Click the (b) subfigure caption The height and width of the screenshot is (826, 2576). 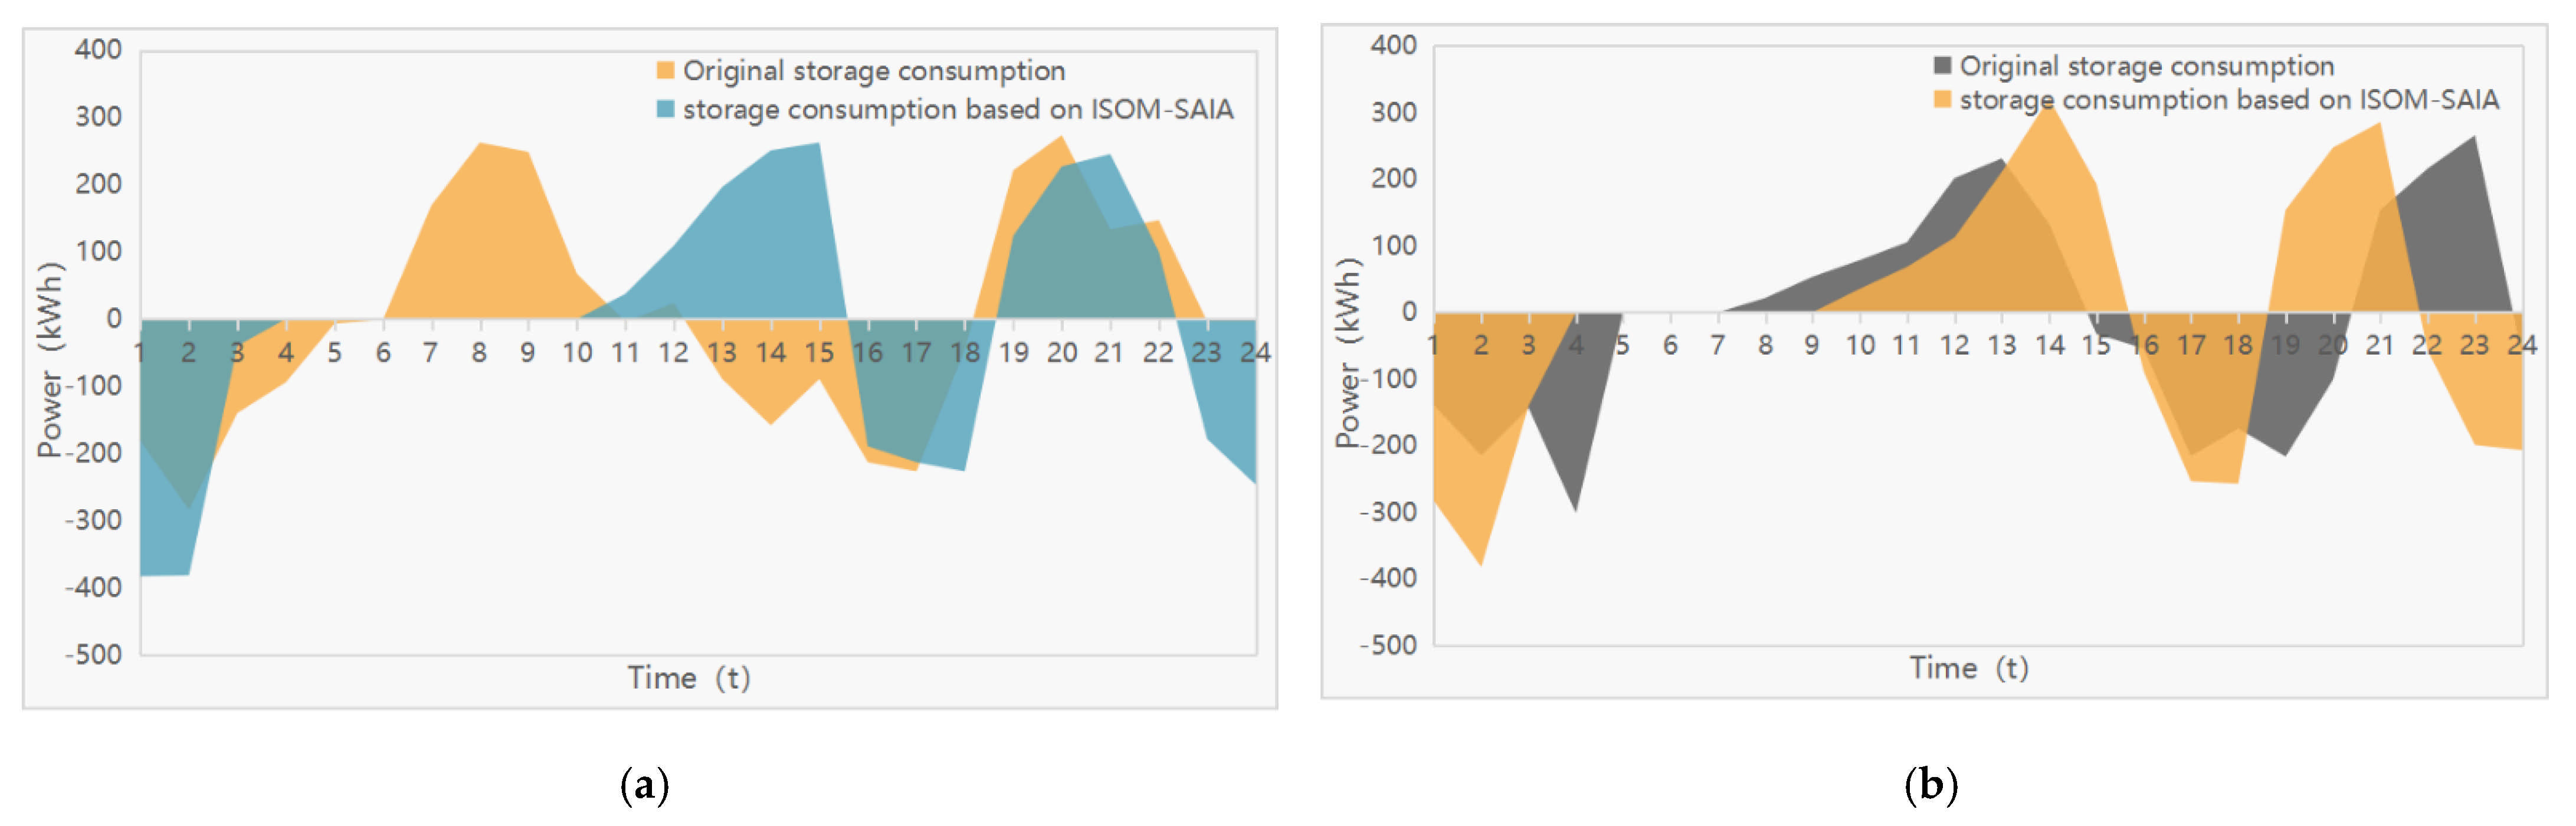click(x=1930, y=785)
